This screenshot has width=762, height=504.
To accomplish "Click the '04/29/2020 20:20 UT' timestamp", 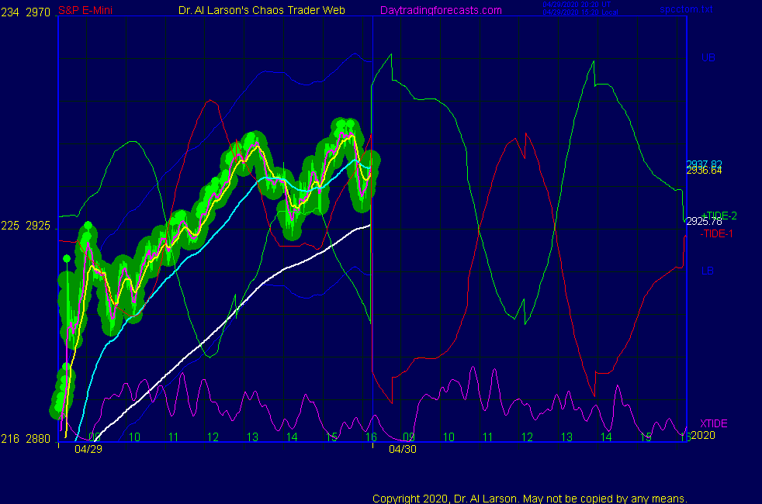I will (577, 5).
